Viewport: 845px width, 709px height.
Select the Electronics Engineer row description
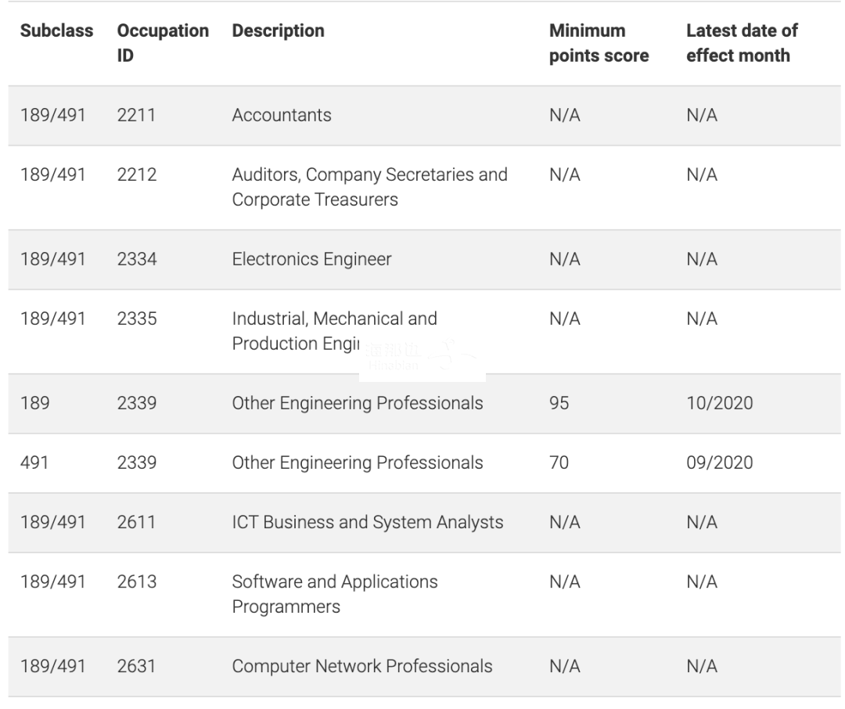311,259
